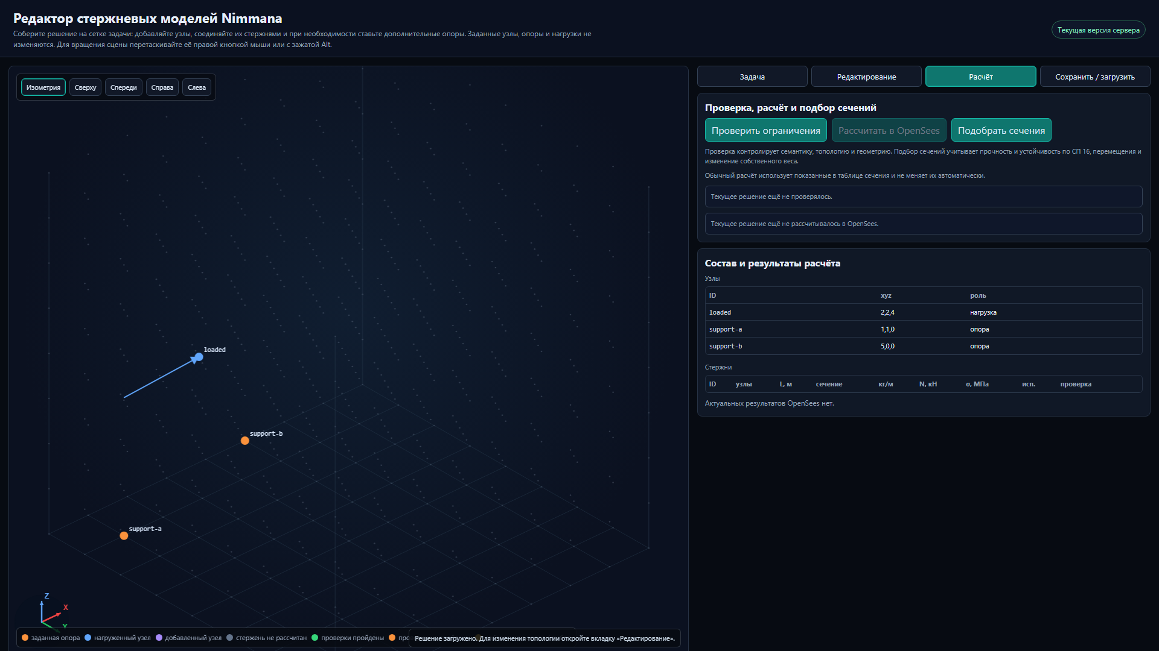
Task: Click the 'Текущее решение ещё не проверялось' status box
Action: click(924, 197)
